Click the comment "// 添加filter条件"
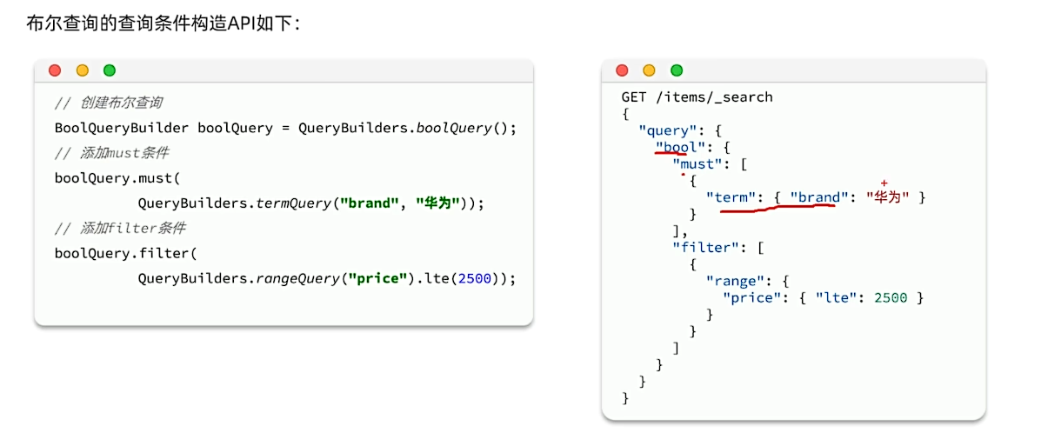 pyautogui.click(x=119, y=229)
